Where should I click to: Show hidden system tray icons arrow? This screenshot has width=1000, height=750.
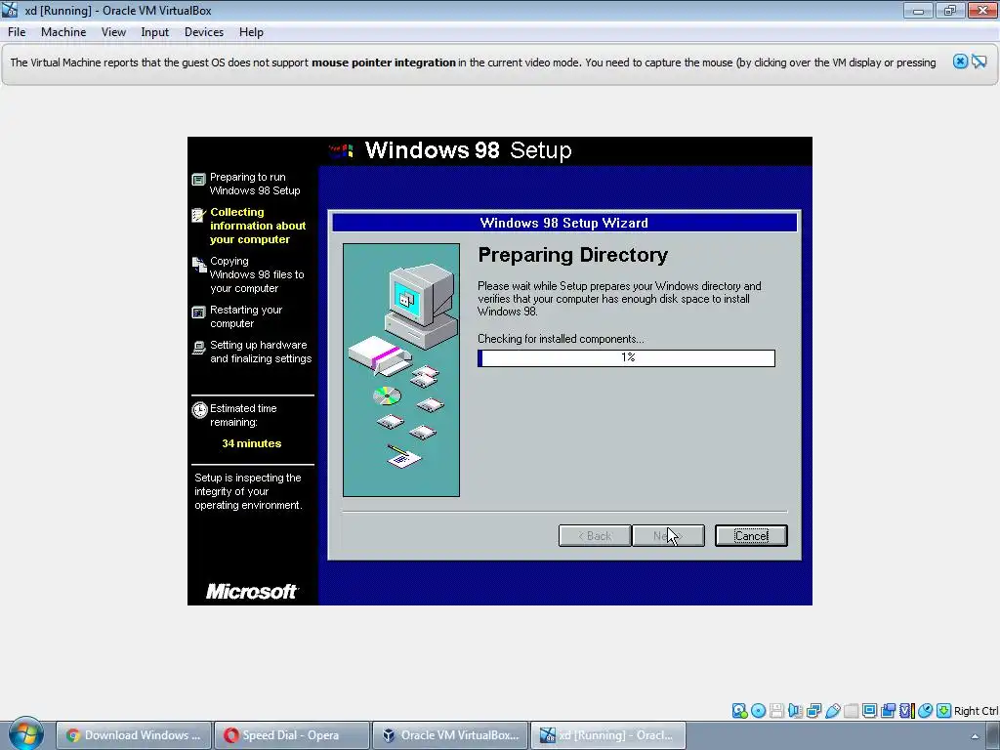pos(975,736)
